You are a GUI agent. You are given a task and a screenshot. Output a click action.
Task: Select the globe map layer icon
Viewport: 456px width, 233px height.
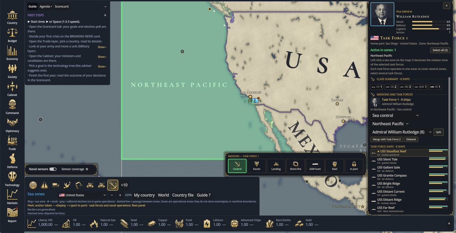coord(33,185)
